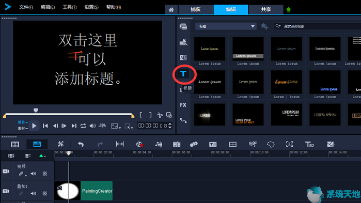Redo the last action
This screenshot has height=203, width=361.
100,144
